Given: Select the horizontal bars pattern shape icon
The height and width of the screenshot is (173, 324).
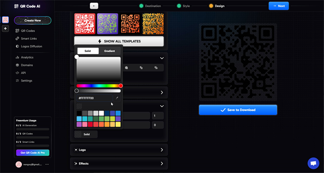Looking at the screenshot, I should (x=141, y=67).
